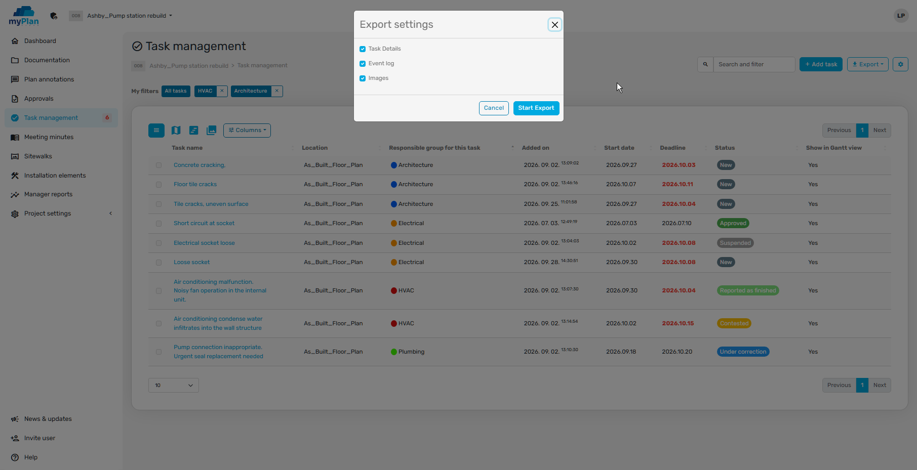Screen dimensions: 917x470
Task: Open LP user avatar menu
Action: pyautogui.click(x=901, y=16)
